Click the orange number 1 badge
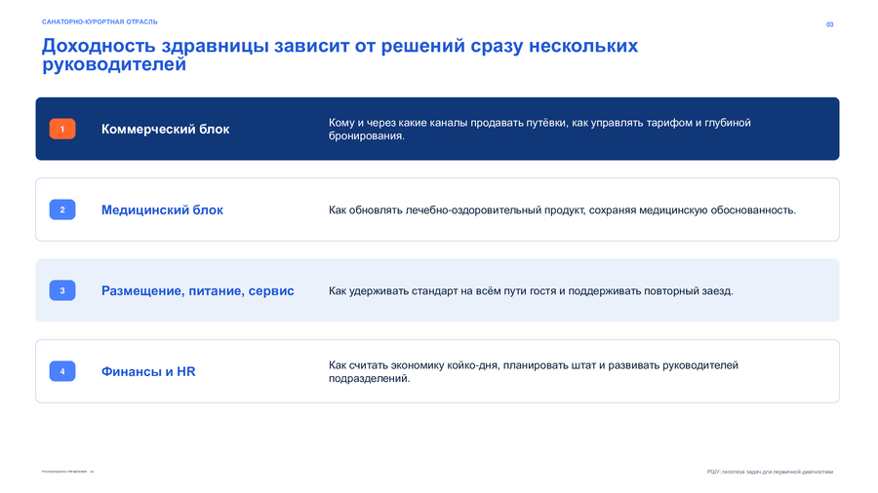Image resolution: width=878 pixels, height=493 pixels. pyautogui.click(x=62, y=130)
